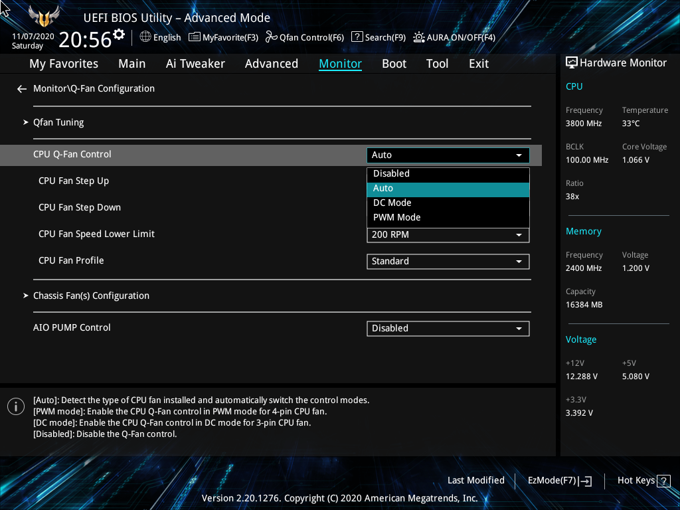The image size is (680, 510).
Task: Open the My Favorites tab
Action: (64, 64)
